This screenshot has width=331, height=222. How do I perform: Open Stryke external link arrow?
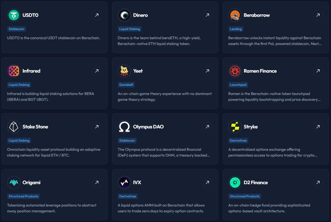click(318, 127)
